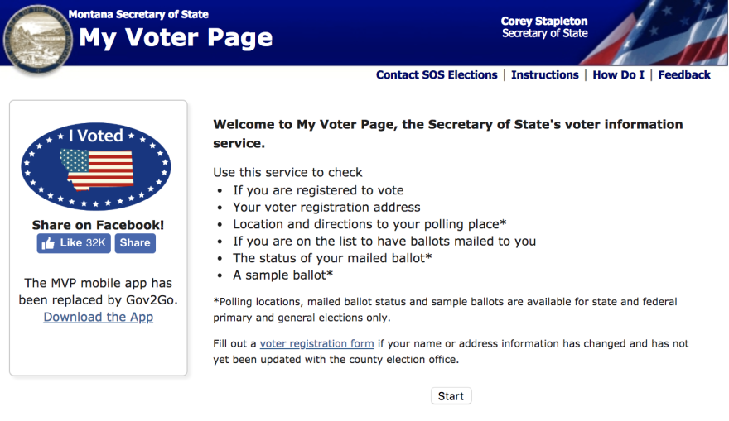Click the Start button

(451, 396)
